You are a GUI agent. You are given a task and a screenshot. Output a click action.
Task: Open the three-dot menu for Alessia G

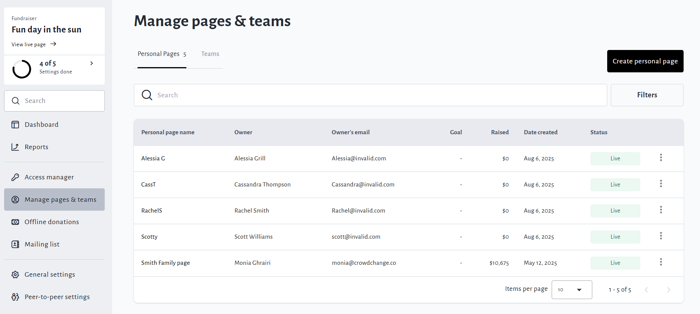coord(661,158)
